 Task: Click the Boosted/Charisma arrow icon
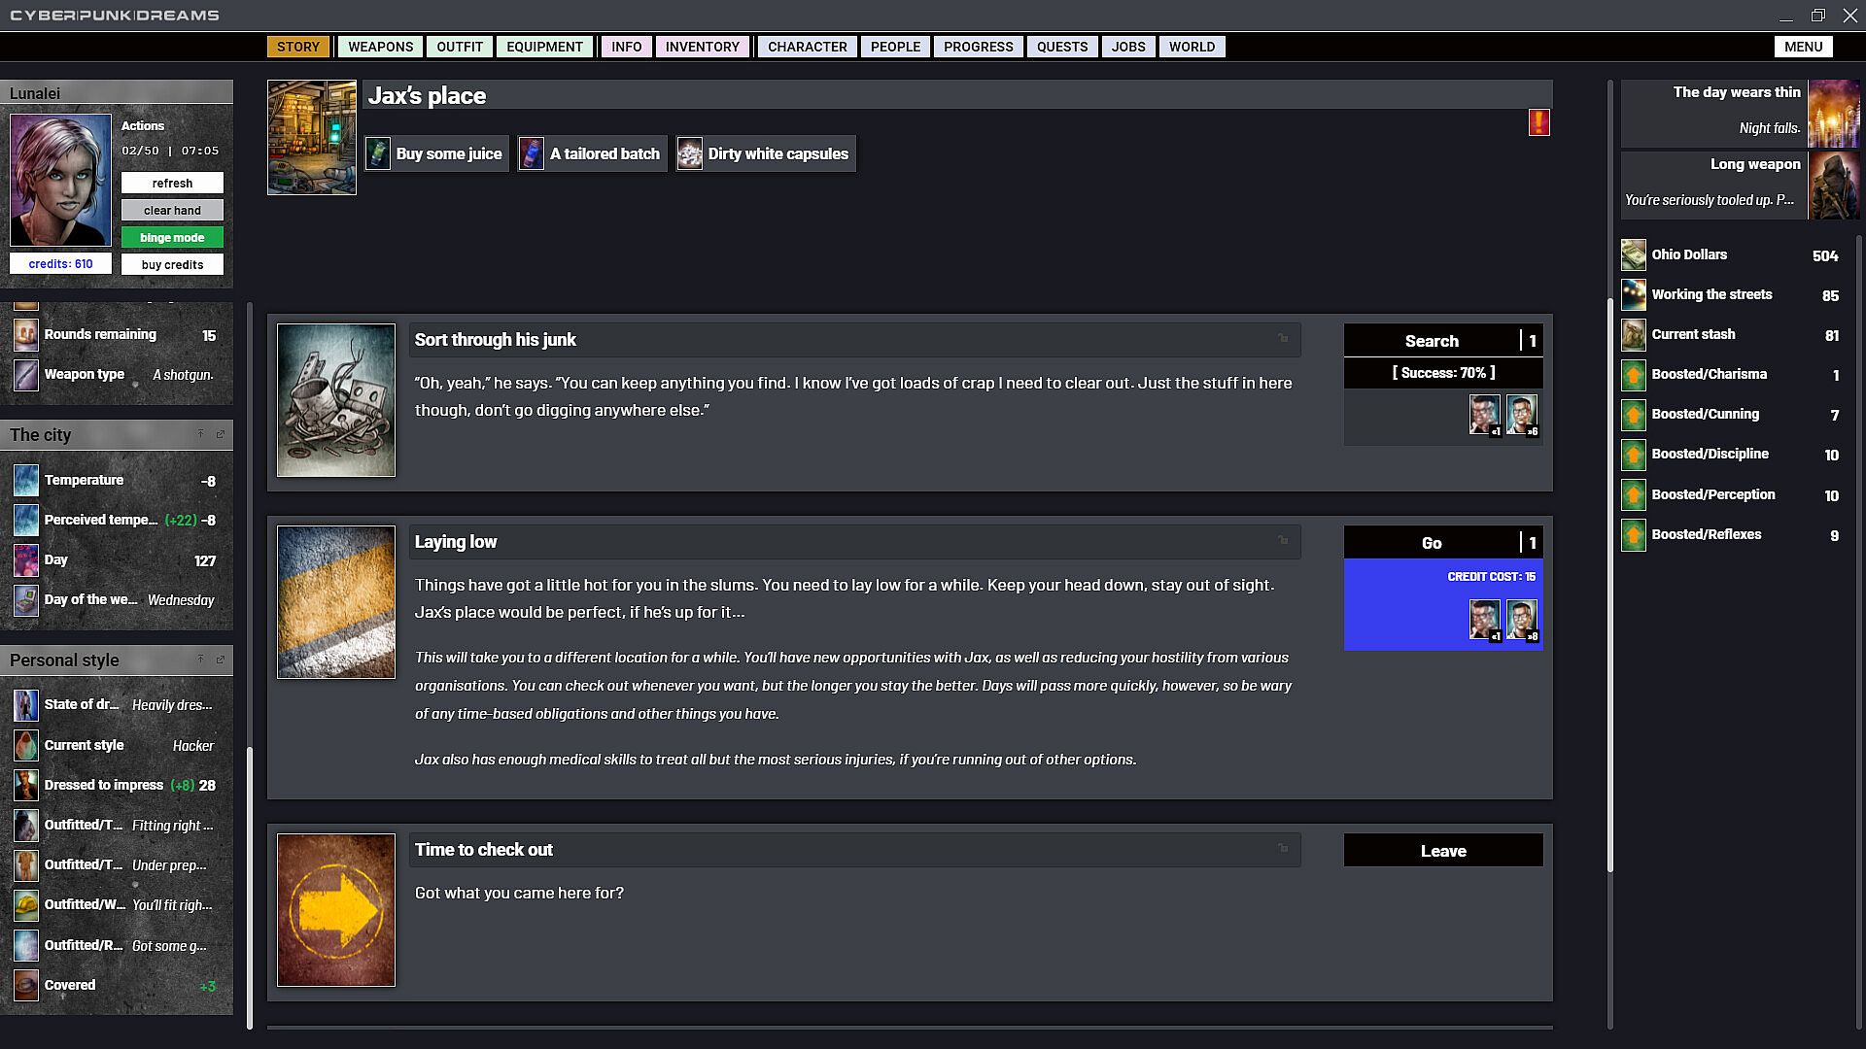coord(1634,375)
